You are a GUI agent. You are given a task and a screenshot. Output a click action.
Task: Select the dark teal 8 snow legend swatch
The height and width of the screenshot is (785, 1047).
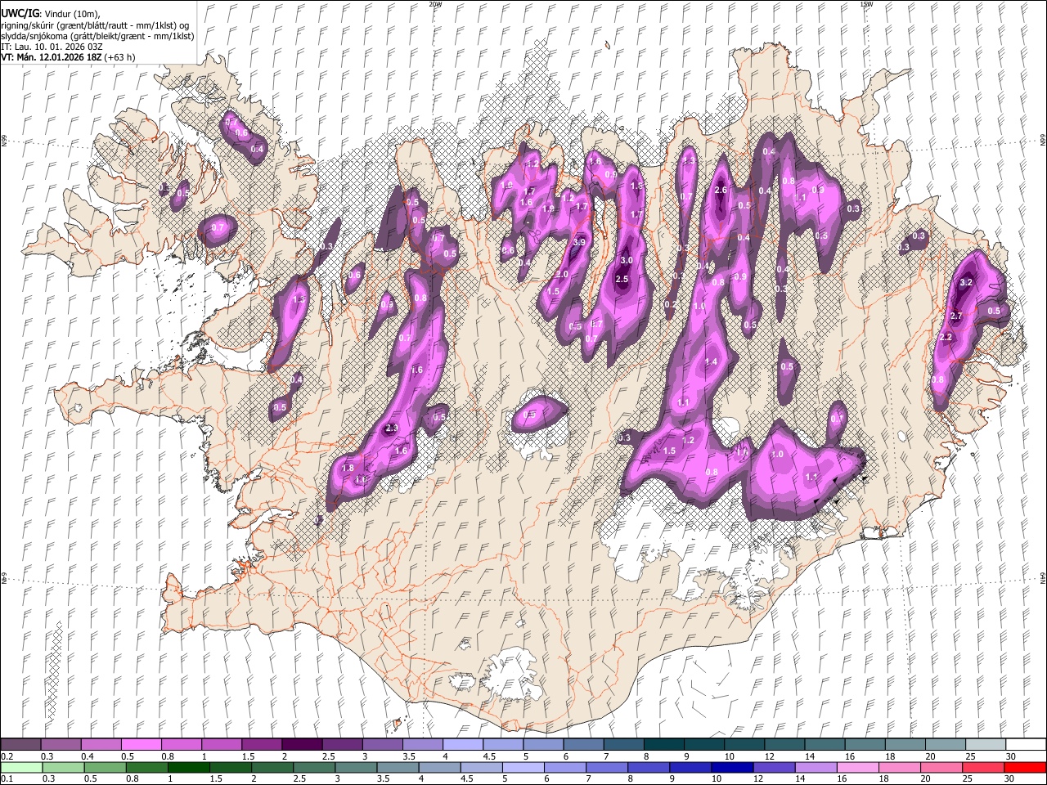point(663,745)
